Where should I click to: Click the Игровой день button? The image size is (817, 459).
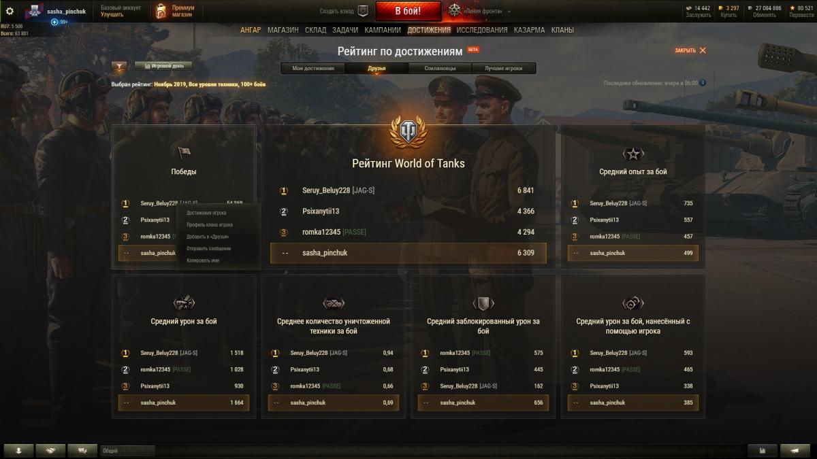click(x=163, y=66)
